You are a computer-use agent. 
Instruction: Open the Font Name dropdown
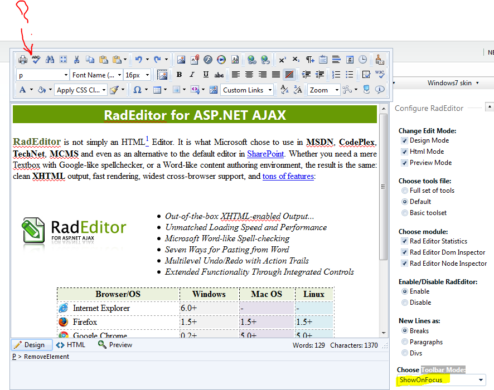pyautogui.click(x=96, y=75)
